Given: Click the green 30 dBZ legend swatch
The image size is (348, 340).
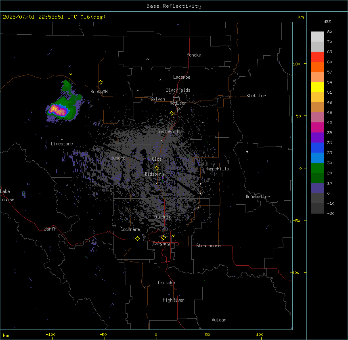Looking at the screenshot, I should (317, 168).
